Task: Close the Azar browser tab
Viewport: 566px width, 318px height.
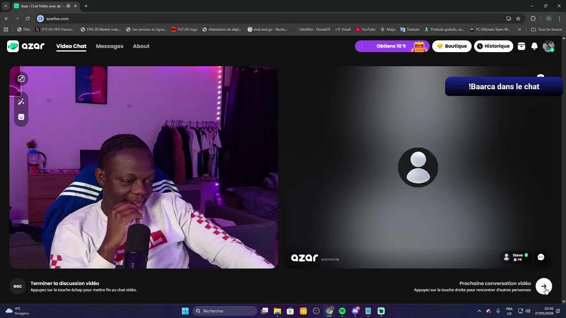Action: (x=76, y=6)
